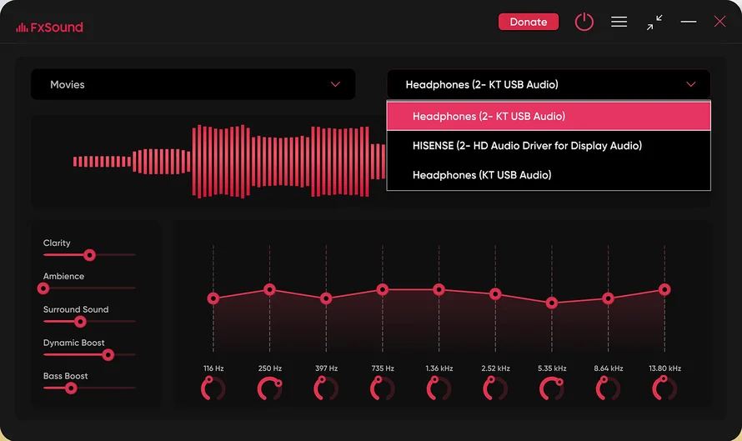
Task: Click the chevron of the Movies preset box
Action: [335, 84]
